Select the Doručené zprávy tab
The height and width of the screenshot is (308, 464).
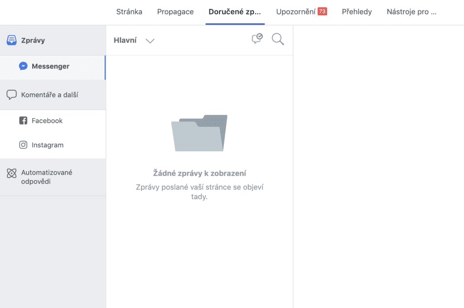[x=235, y=12]
